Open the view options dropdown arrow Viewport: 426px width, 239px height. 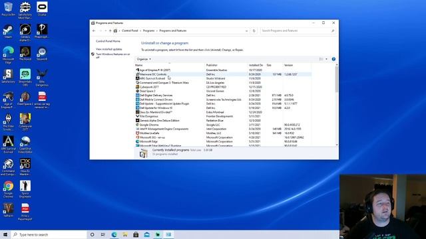click(326, 59)
